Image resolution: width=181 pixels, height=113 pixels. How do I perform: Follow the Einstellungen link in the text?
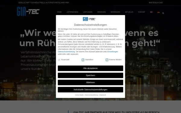click(113, 52)
